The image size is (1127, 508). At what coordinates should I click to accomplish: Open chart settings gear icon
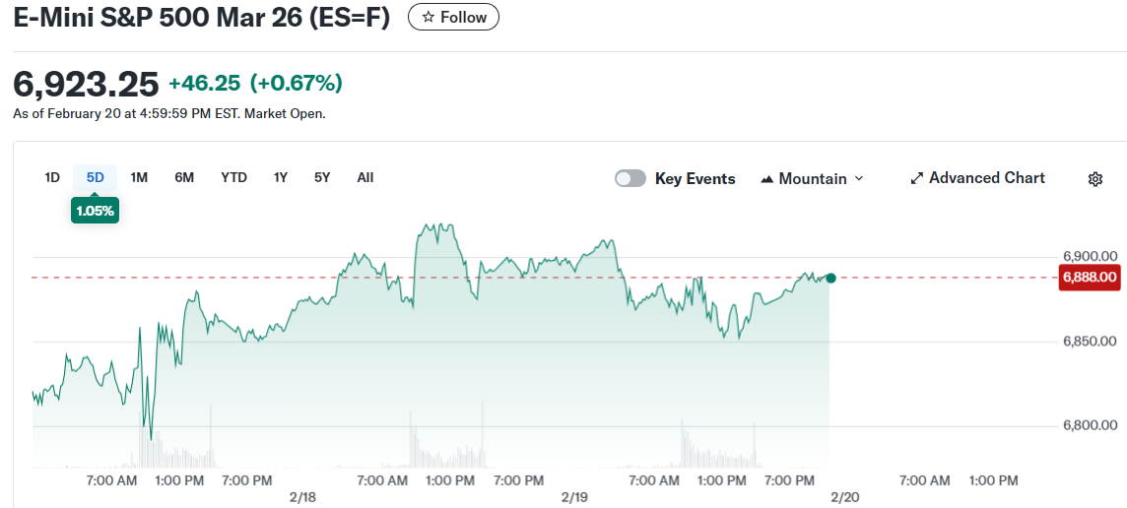pos(1095,179)
